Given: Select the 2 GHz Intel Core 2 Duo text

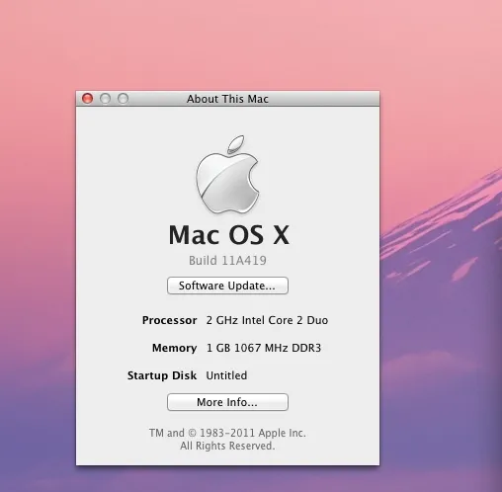Looking at the screenshot, I should click(267, 320).
